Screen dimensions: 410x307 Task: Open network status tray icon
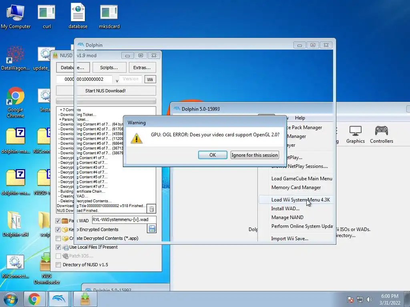coord(360,299)
